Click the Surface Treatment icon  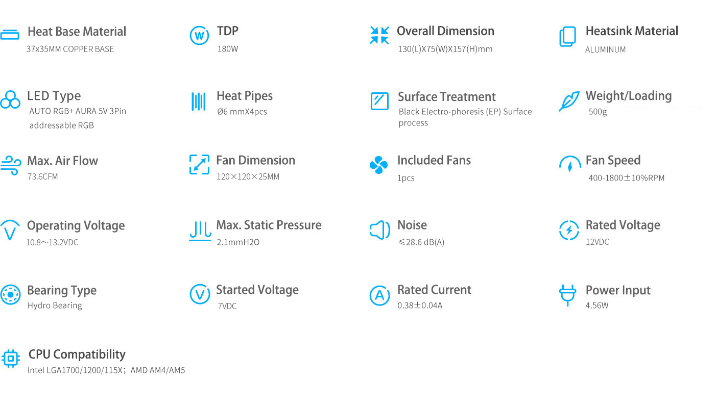[379, 100]
